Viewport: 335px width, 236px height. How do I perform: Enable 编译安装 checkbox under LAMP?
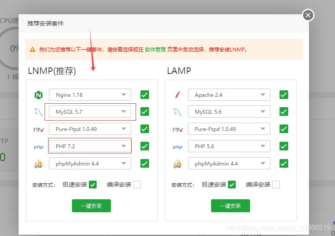pyautogui.click(x=276, y=185)
